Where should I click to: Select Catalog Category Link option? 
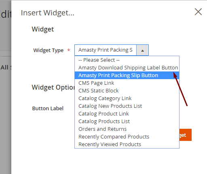click(127, 98)
